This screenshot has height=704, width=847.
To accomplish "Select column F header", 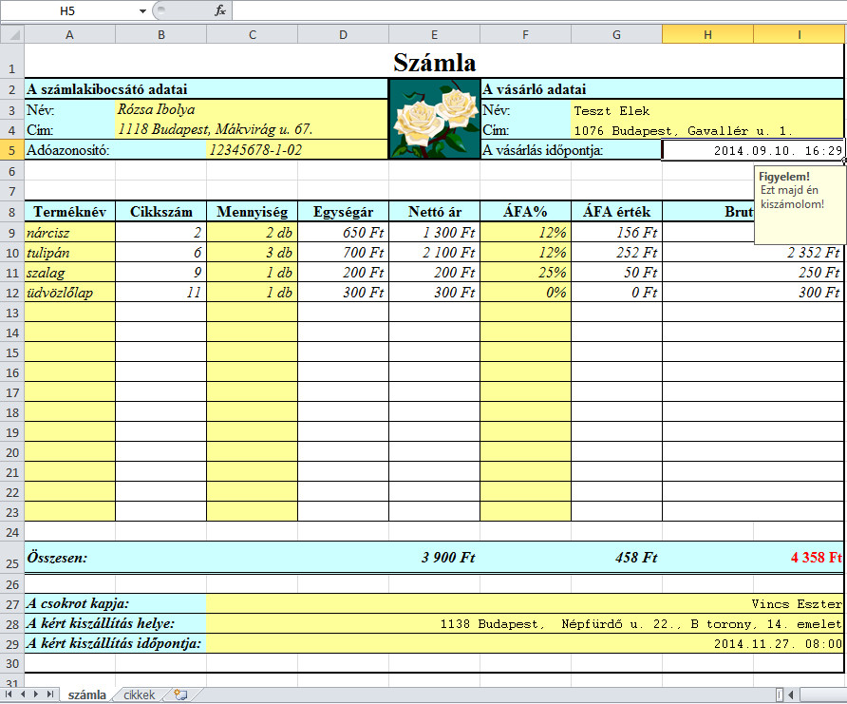I will (x=526, y=34).
